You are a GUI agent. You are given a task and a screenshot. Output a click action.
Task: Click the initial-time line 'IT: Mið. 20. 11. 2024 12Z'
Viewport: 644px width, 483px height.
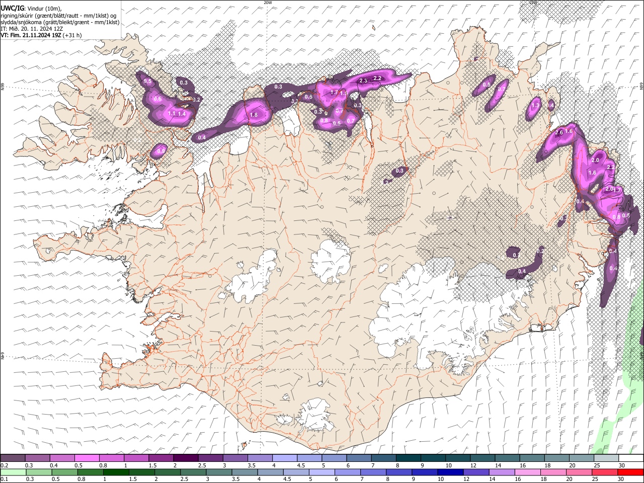pyautogui.click(x=32, y=29)
